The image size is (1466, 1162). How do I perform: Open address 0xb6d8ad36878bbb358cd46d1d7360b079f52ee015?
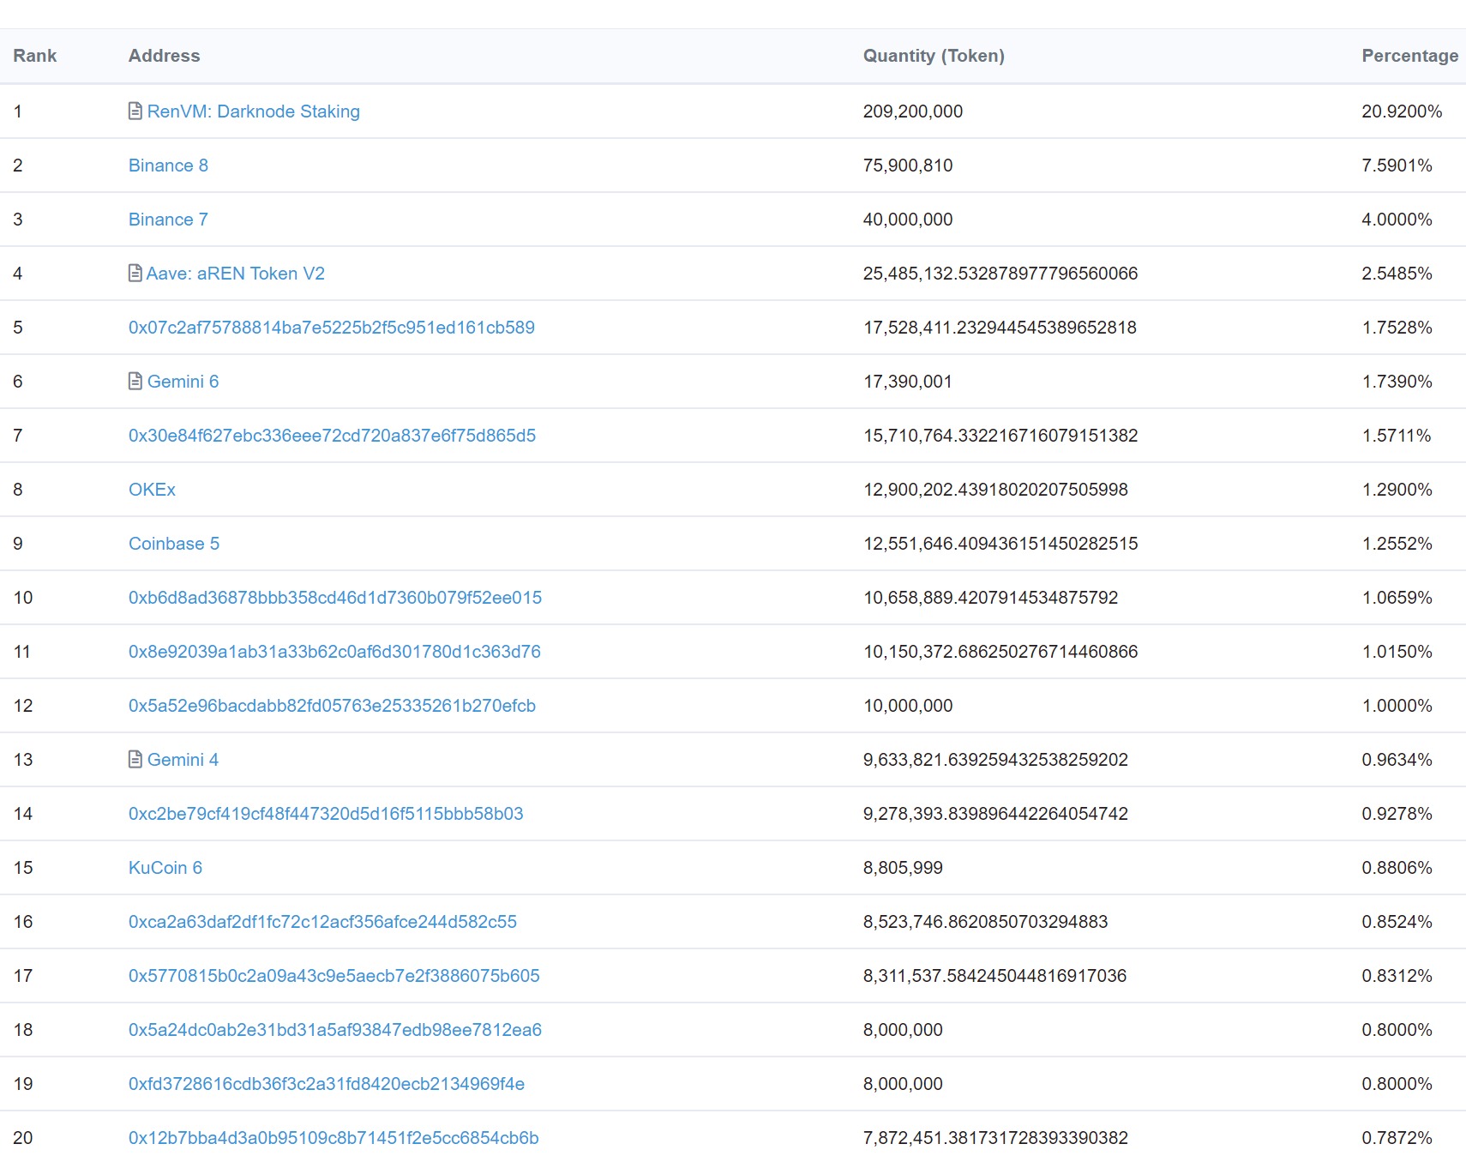(x=335, y=598)
